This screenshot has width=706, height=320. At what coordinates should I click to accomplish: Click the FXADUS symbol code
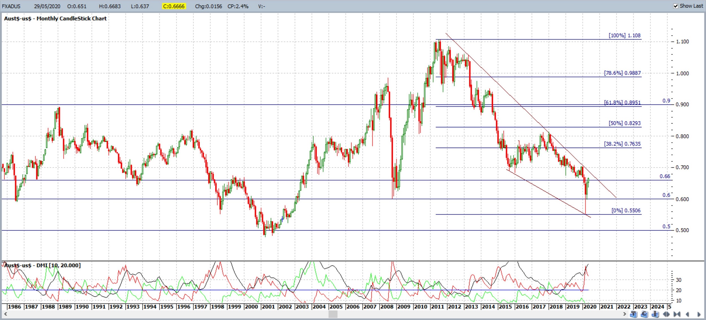pos(11,6)
